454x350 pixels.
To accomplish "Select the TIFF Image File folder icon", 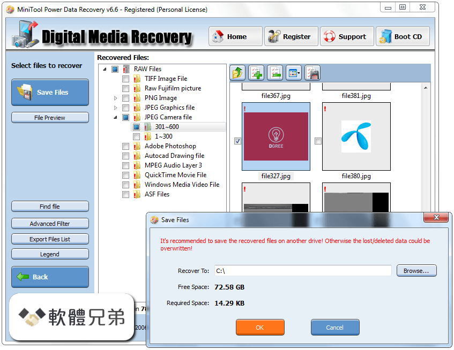I will coord(137,79).
